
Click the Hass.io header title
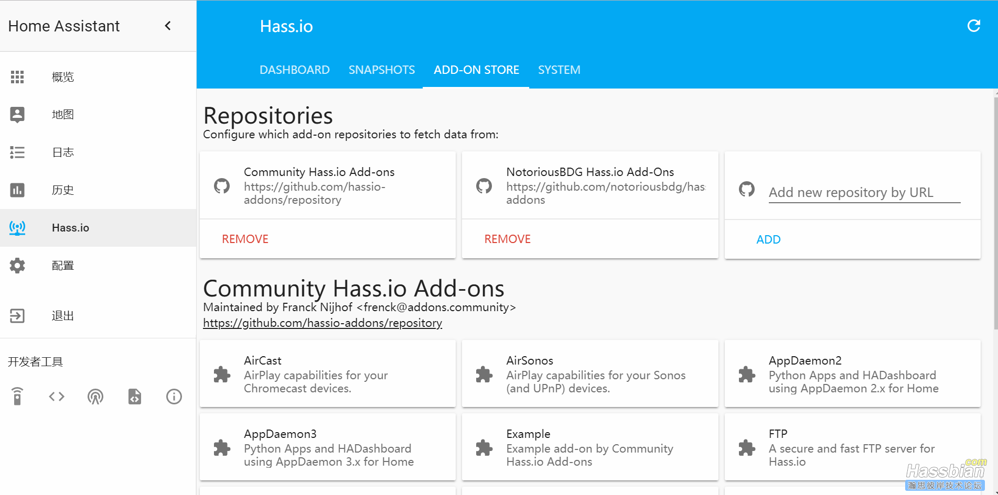coord(286,26)
